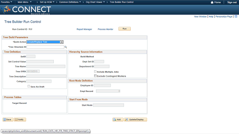Screen dimensions: 239x134
Task: Expand the Favorites menu
Action: 6,2
